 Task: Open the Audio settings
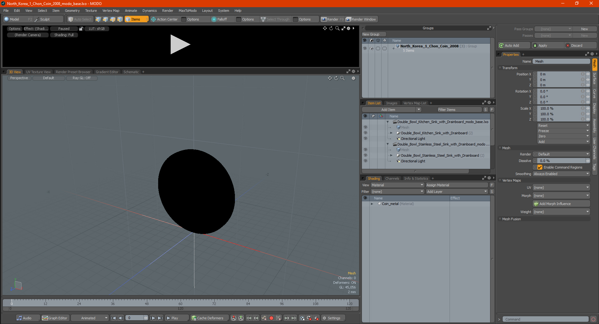[28, 318]
